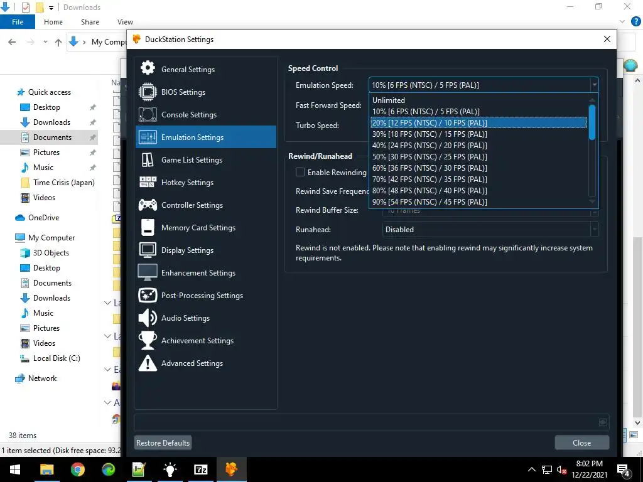
Task: Choose 30% [18 FPS (NTSC)] speed option
Action: click(x=479, y=134)
